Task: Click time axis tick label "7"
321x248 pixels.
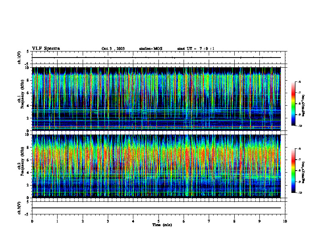Action: click(x=209, y=221)
